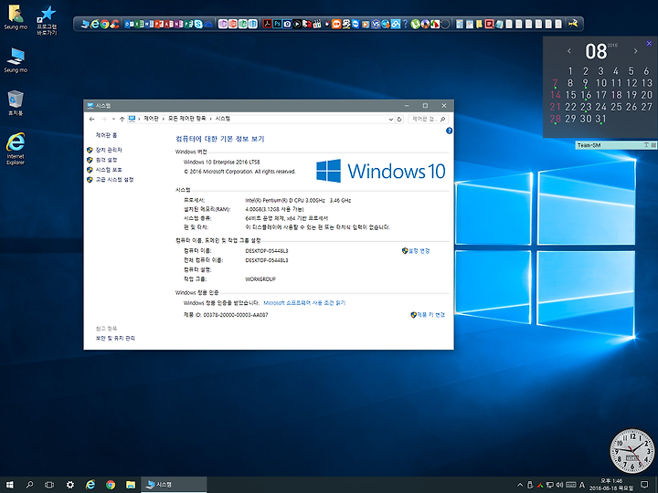Click Control Panel Home link
The image size is (658, 493).
(106, 135)
